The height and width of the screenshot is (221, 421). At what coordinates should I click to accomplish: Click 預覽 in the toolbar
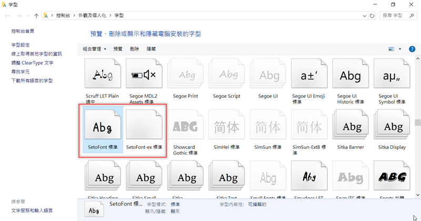click(x=118, y=49)
